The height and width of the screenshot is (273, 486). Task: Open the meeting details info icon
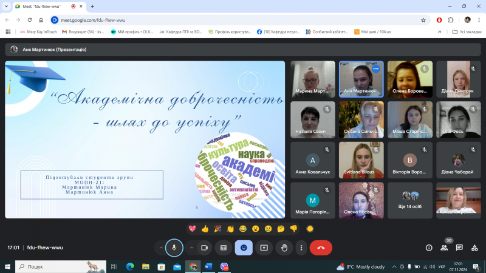pyautogui.click(x=429, y=248)
